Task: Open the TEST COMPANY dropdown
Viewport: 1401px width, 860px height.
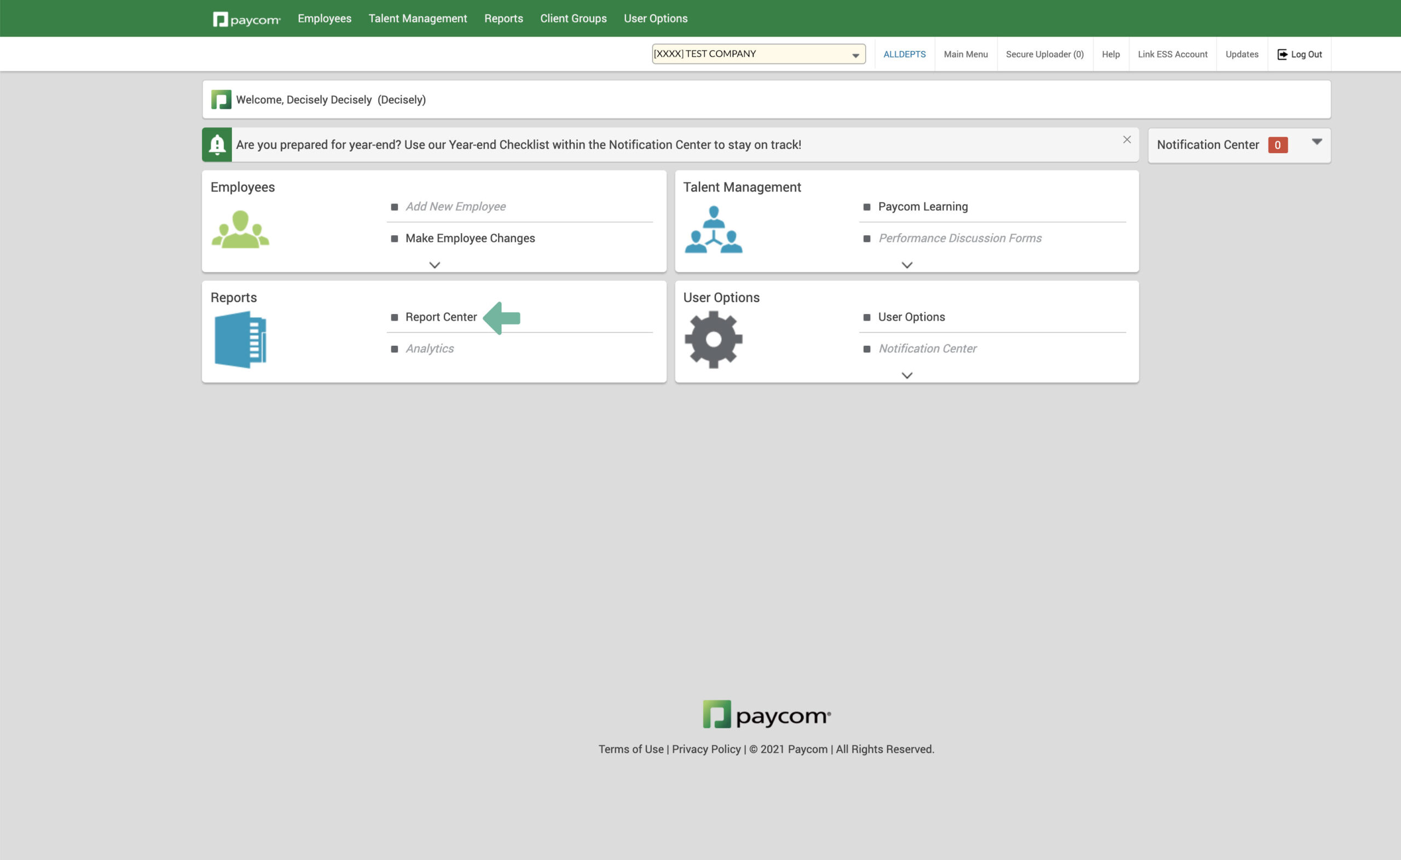Action: [x=758, y=54]
